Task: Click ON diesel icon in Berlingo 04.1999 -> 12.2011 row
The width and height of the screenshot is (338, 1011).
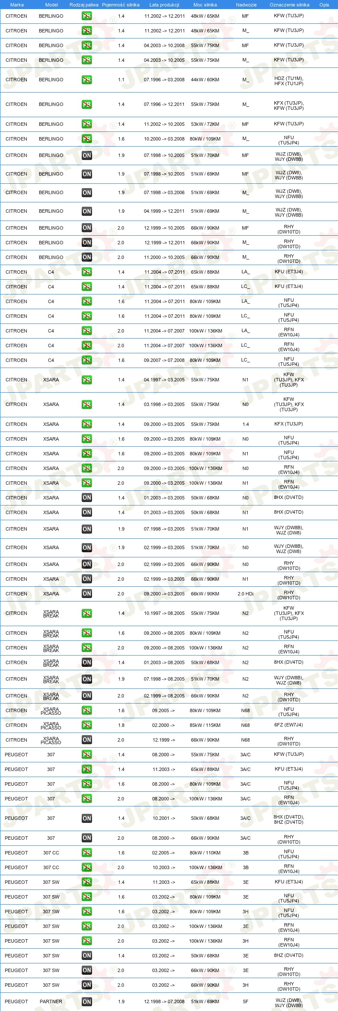Action: (x=86, y=211)
